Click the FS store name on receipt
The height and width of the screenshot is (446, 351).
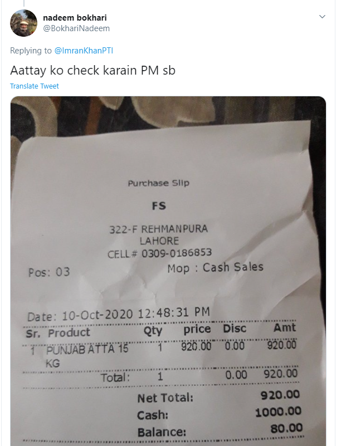(159, 205)
